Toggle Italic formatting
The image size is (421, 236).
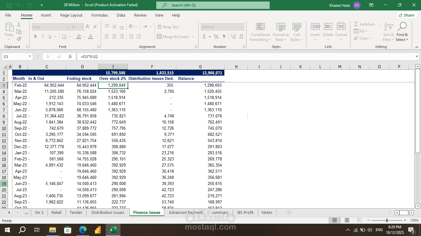(43, 37)
